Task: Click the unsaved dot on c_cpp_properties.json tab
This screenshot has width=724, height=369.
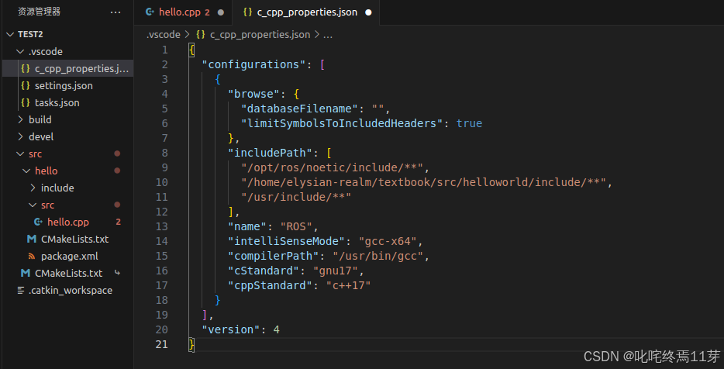Action: coord(368,12)
